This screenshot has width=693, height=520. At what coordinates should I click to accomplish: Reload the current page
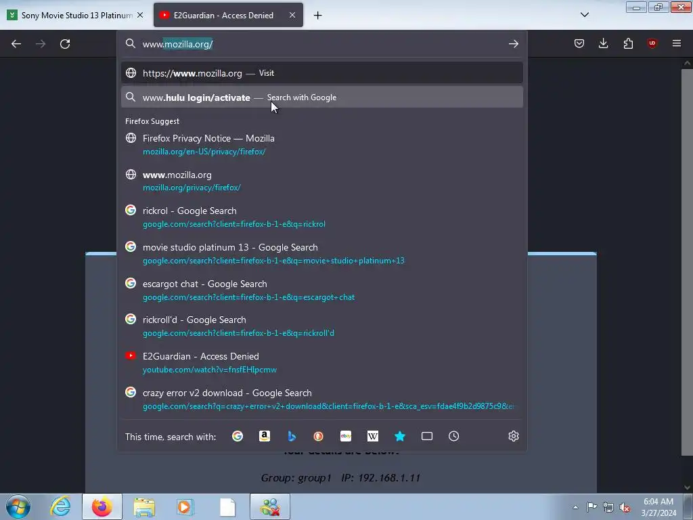pos(65,44)
